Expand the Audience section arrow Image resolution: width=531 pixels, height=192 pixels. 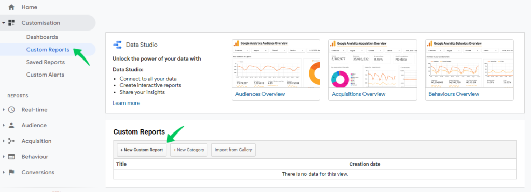coord(3,125)
